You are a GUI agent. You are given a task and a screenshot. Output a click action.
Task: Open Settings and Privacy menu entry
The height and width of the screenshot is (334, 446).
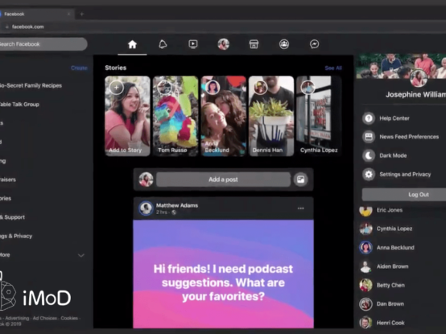[405, 175]
